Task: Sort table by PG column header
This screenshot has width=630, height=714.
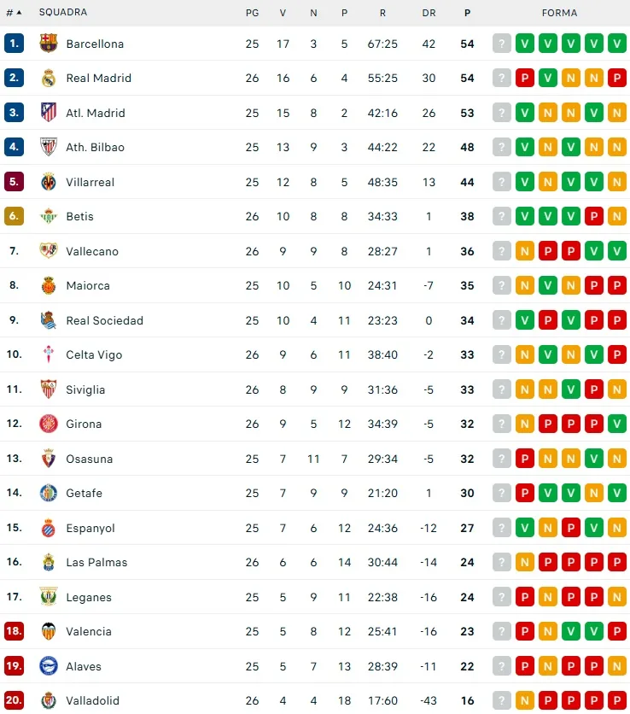Action: point(252,13)
